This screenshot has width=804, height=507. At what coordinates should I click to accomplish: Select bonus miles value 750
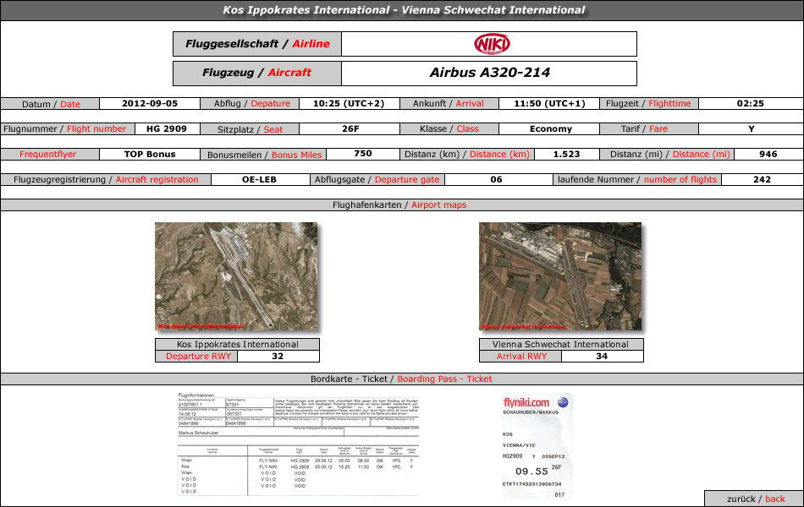pos(363,154)
